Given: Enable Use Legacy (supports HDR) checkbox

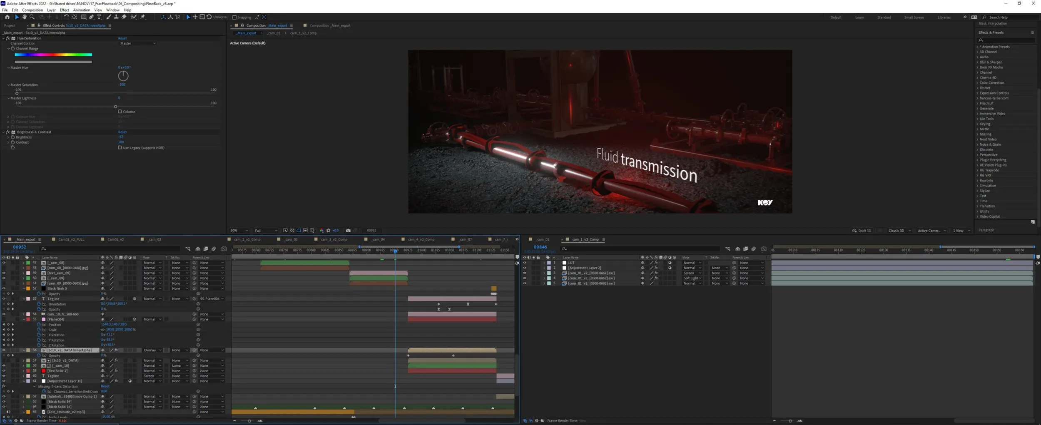Looking at the screenshot, I should [120, 148].
